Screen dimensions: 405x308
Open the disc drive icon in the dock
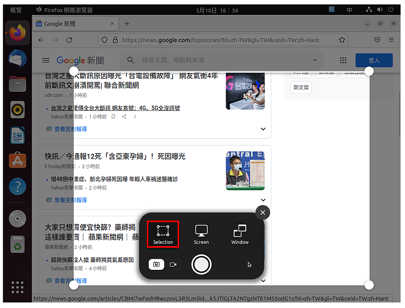[18, 218]
